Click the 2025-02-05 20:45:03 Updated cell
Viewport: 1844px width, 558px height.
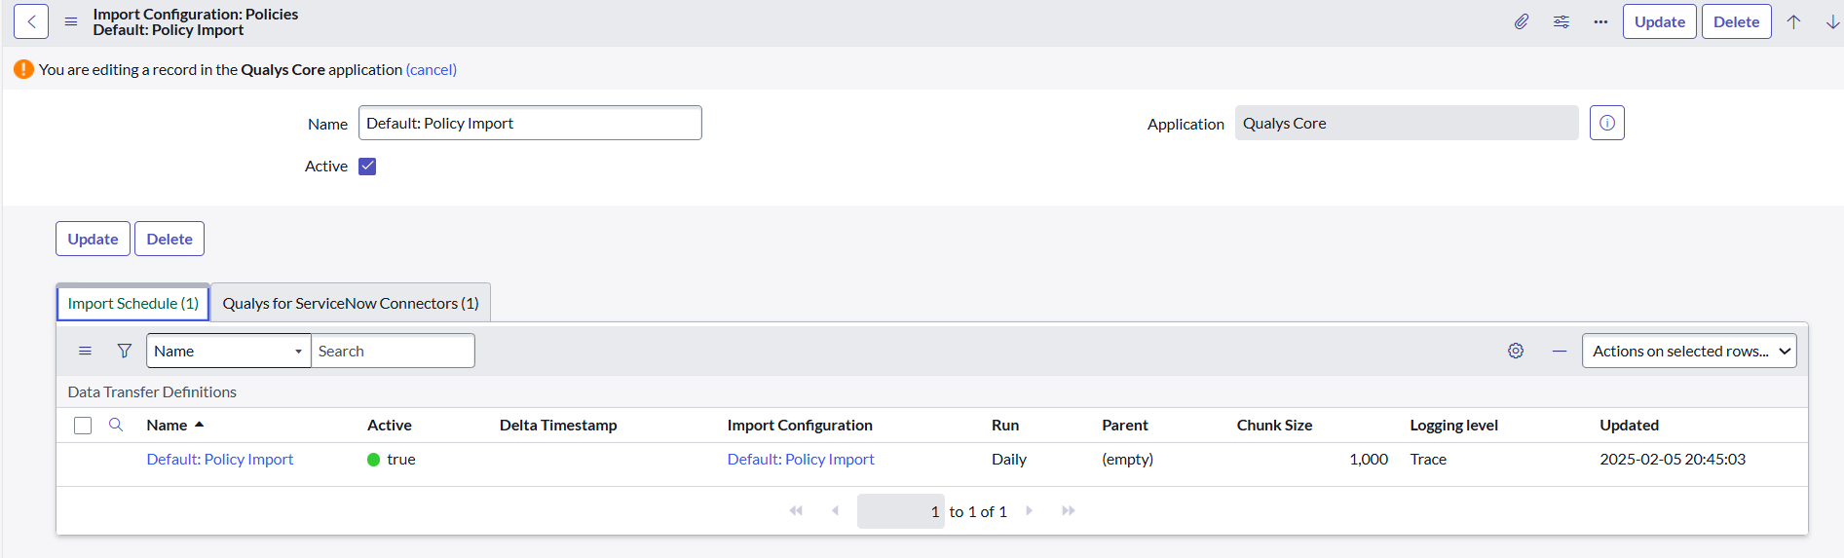click(1673, 460)
